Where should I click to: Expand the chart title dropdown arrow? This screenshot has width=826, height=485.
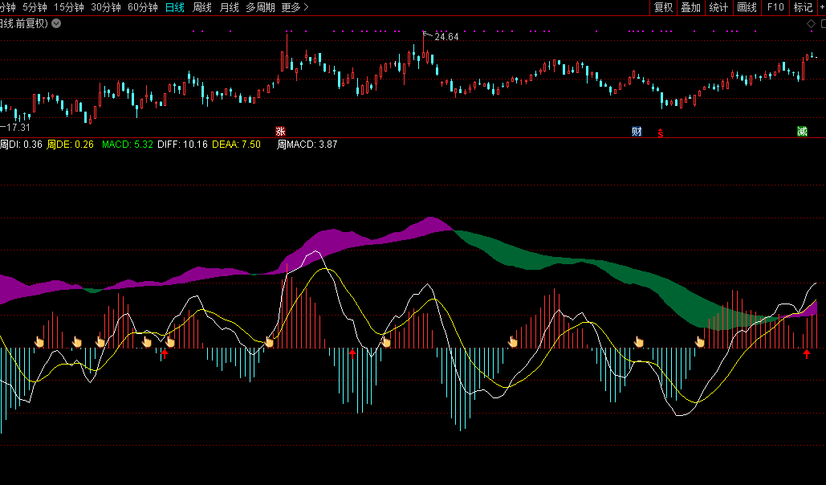(55, 23)
